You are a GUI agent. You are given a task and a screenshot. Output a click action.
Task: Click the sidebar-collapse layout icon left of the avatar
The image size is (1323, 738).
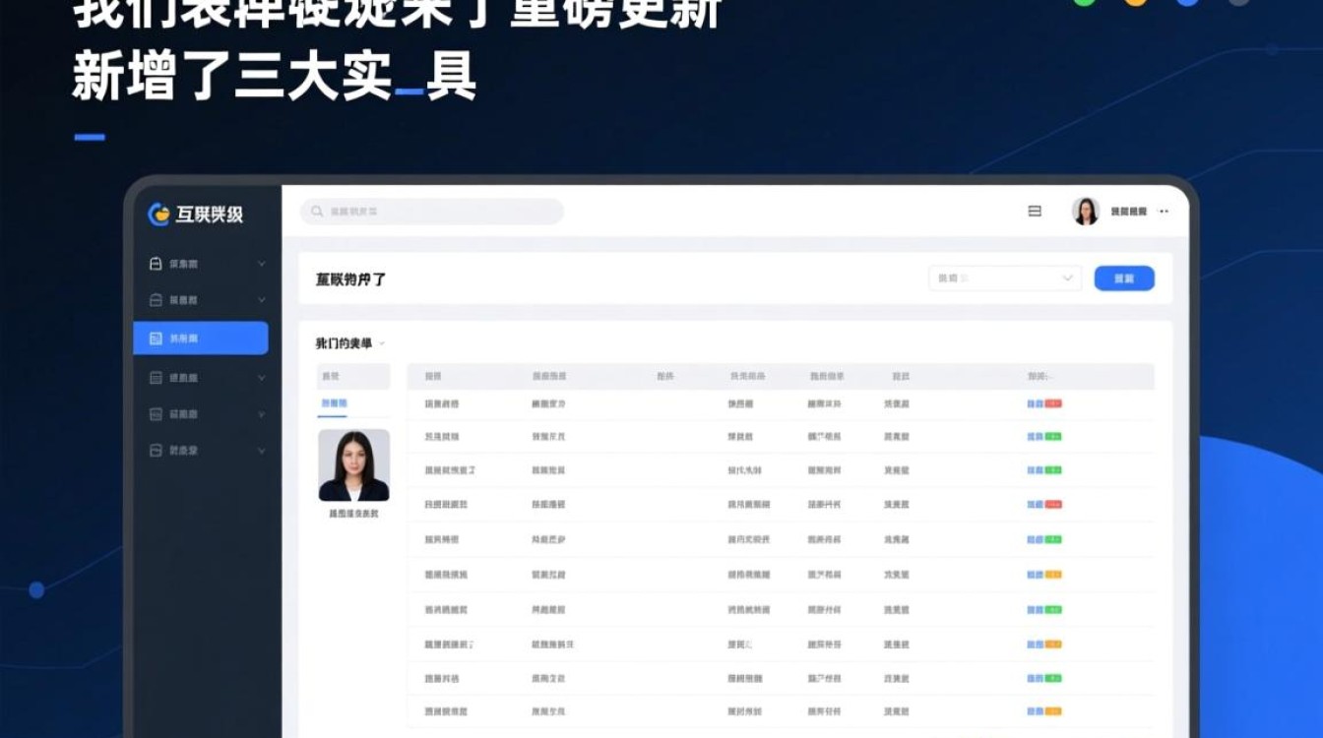pos(1034,211)
